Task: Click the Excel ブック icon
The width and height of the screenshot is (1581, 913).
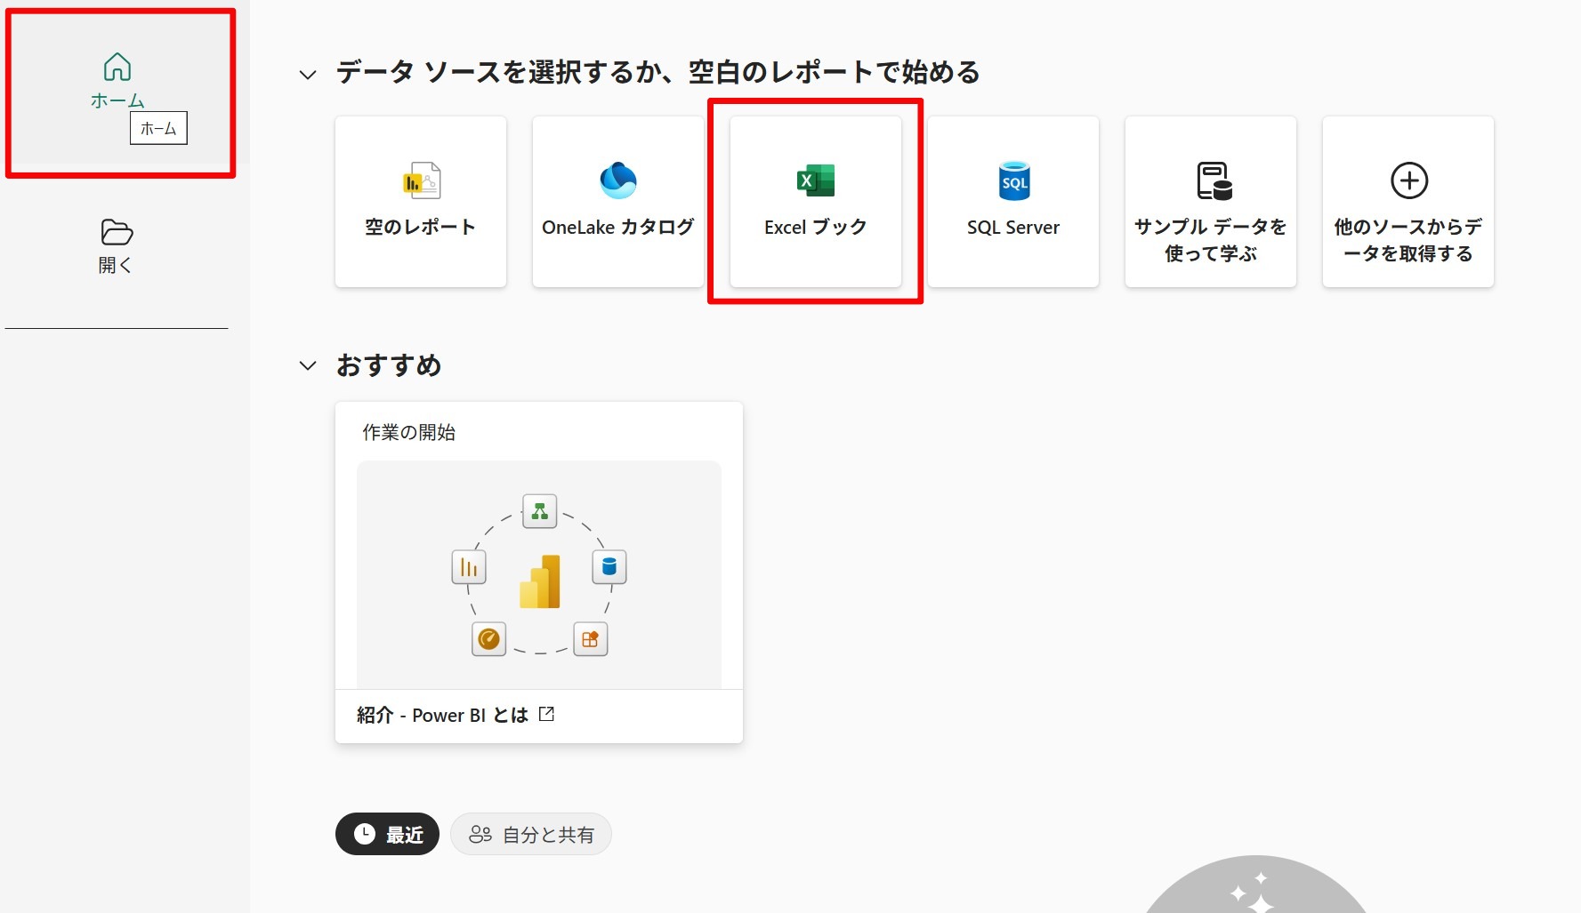Action: coord(816,180)
